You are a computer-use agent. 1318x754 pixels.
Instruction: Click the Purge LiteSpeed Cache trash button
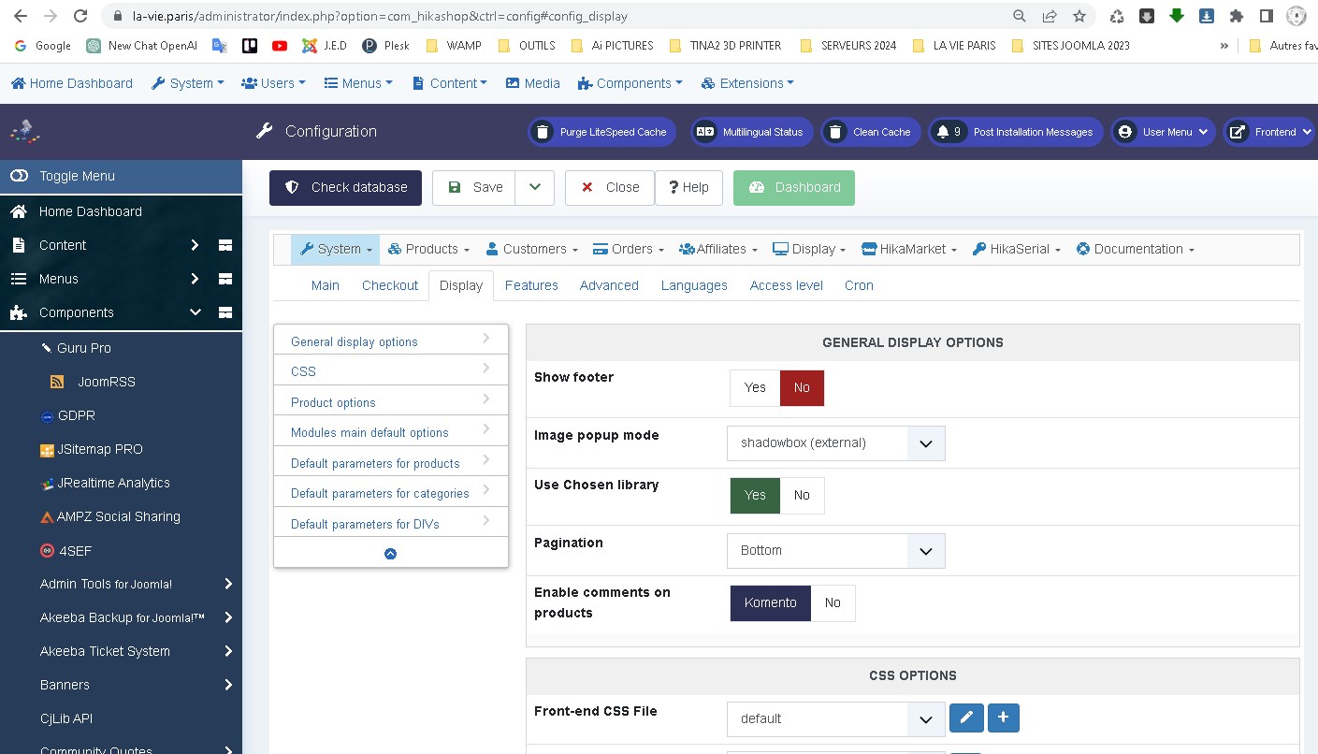[602, 132]
